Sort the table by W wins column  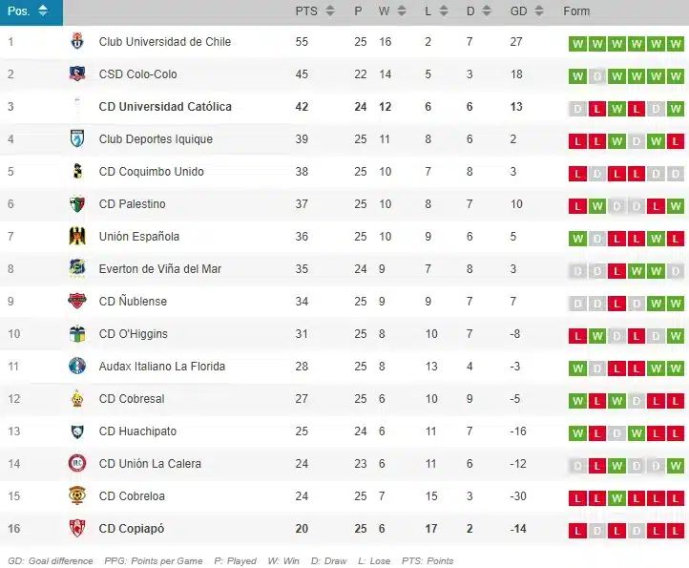point(390,11)
